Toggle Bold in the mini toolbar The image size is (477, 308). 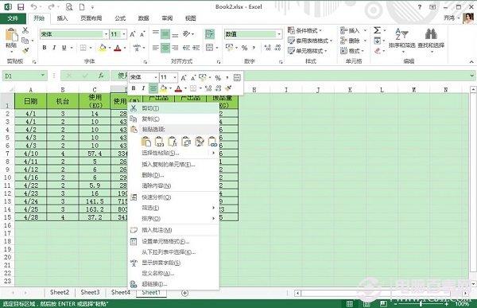coord(134,88)
